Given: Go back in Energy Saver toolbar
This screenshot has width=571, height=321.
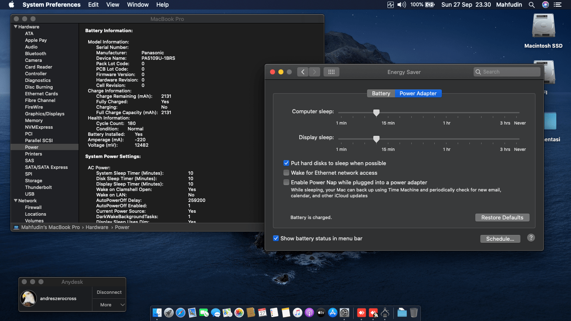Looking at the screenshot, I should click(x=303, y=72).
